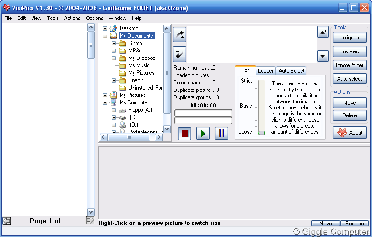
Task: Click the SnagIt folder icon
Action: [x=122, y=80]
